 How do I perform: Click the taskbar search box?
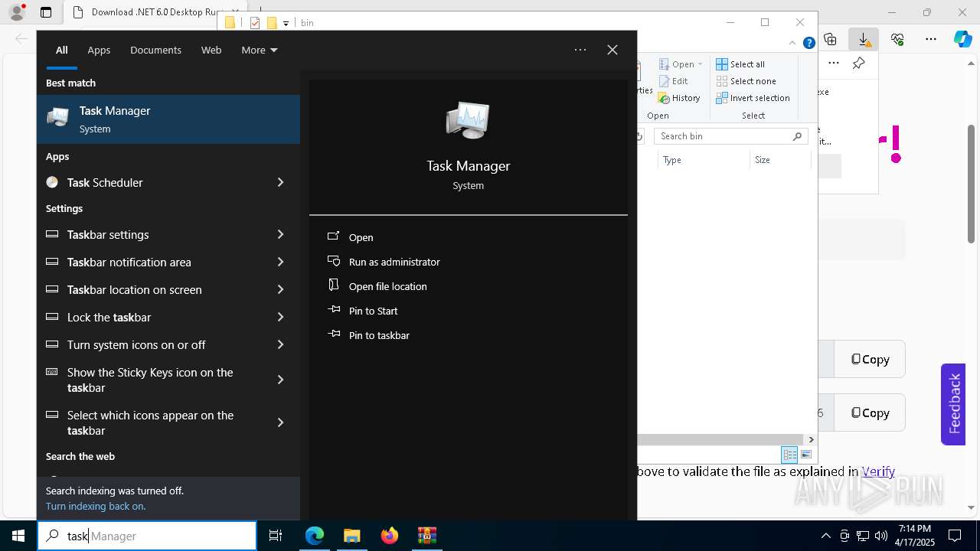147,536
